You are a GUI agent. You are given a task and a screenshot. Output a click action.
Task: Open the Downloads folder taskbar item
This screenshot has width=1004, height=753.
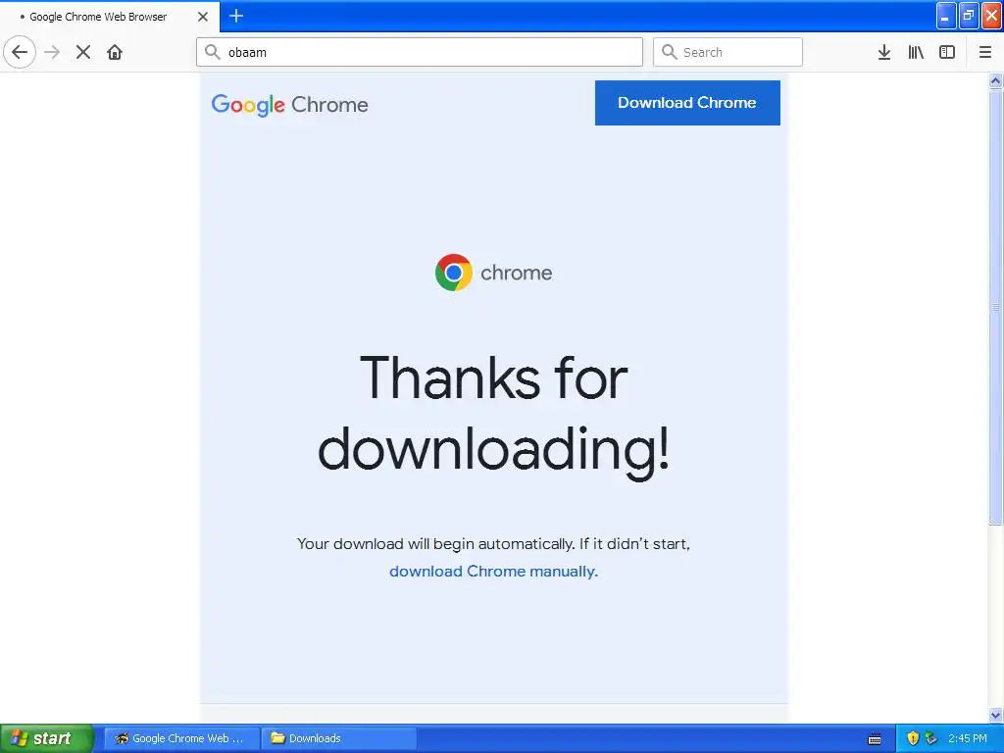coord(338,738)
